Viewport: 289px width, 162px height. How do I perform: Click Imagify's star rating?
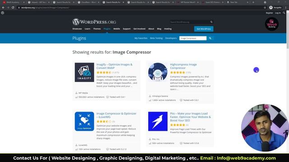pos(104,72)
